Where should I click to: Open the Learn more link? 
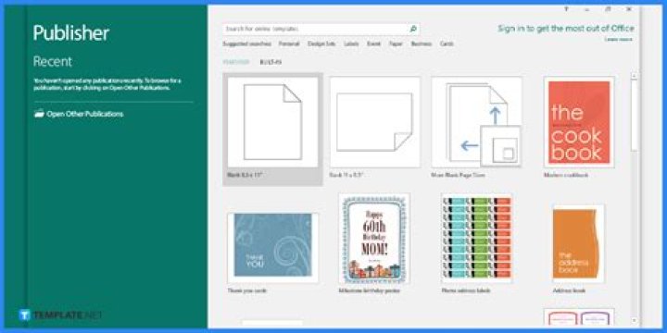pyautogui.click(x=619, y=40)
